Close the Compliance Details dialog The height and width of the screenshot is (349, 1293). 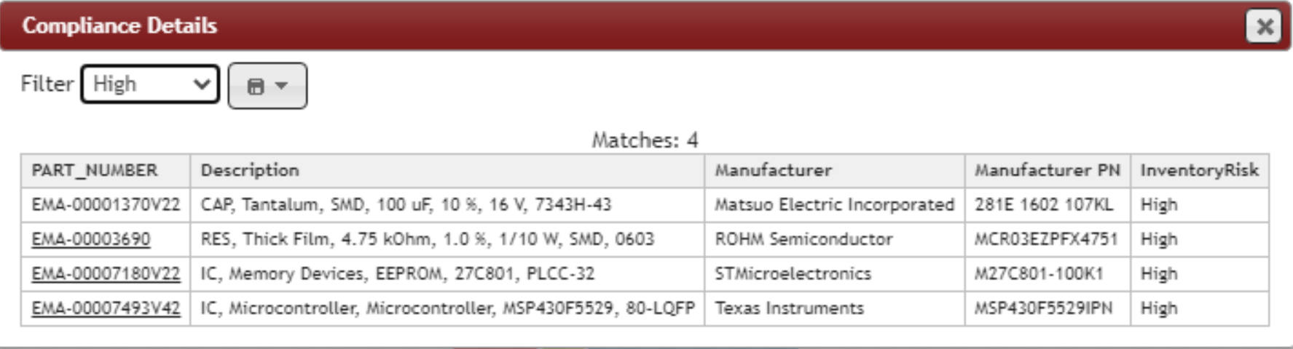[1264, 27]
